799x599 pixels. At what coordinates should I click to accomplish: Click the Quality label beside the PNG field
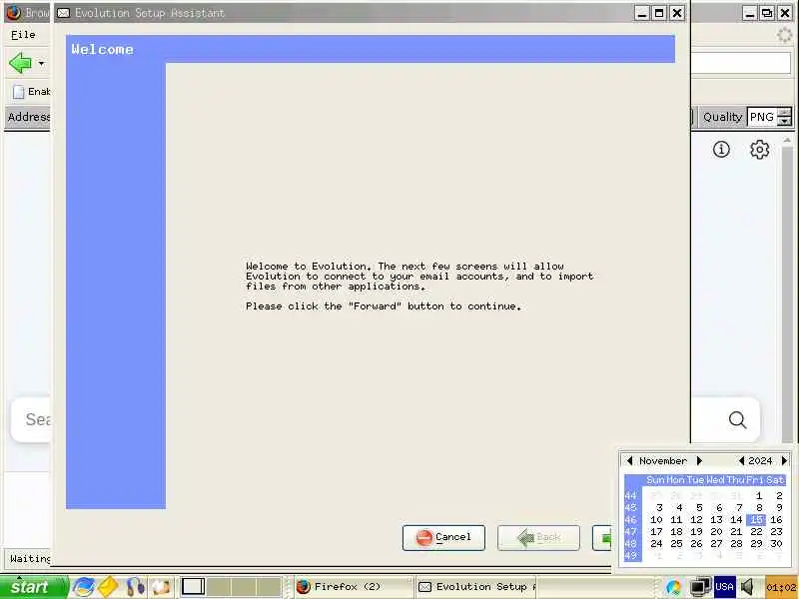click(722, 117)
